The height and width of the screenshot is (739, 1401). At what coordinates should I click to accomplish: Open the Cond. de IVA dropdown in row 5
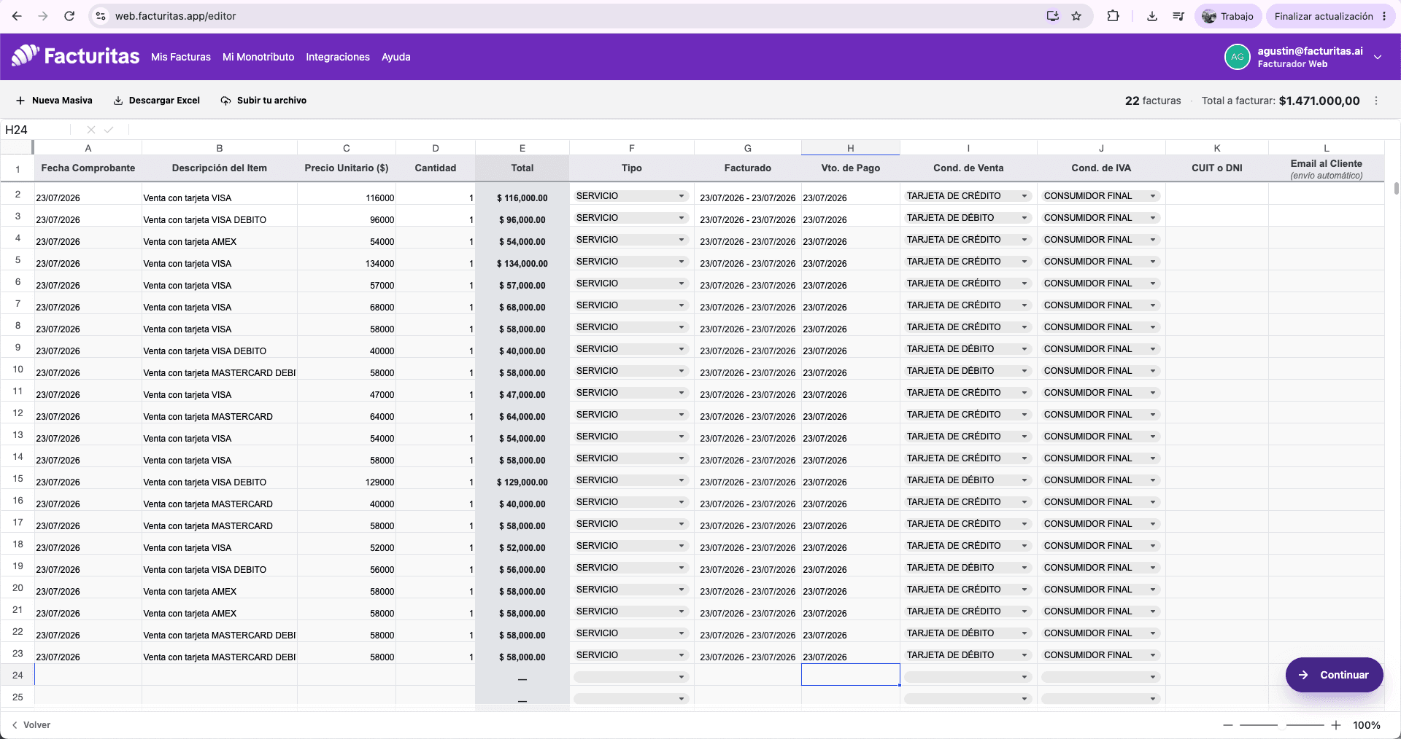[x=1100, y=262]
